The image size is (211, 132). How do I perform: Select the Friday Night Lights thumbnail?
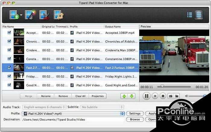(19, 76)
